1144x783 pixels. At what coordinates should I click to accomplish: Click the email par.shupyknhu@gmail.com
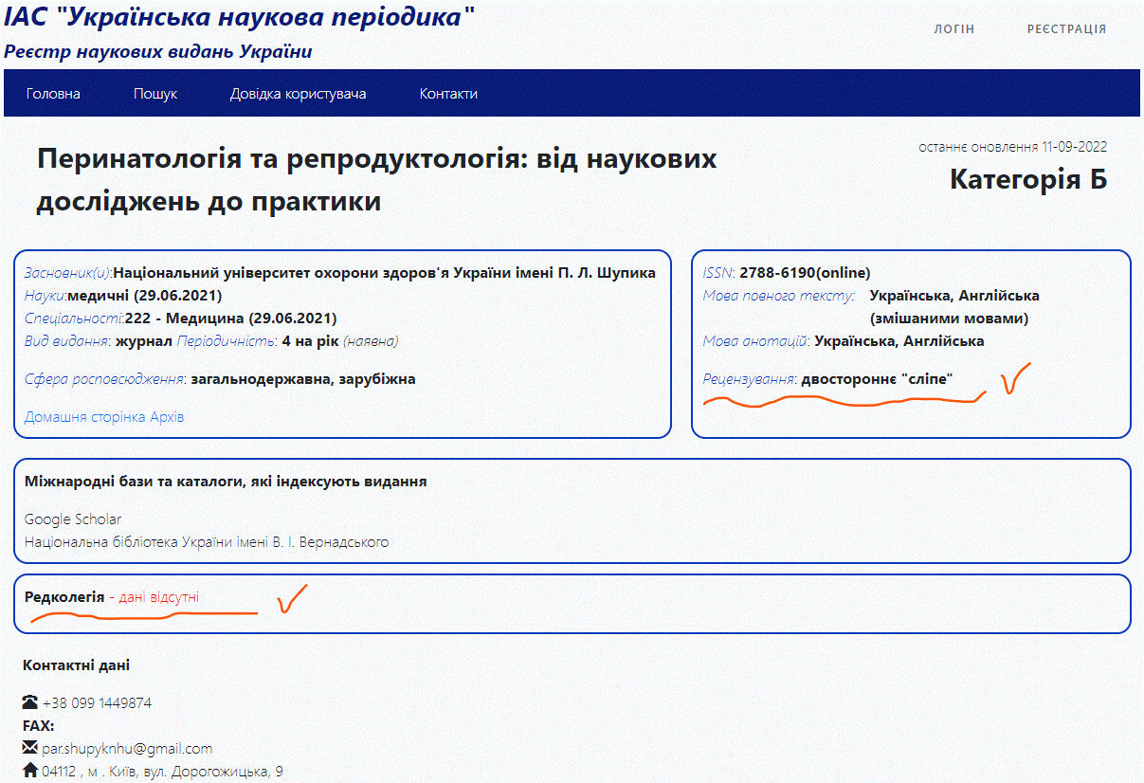127,749
